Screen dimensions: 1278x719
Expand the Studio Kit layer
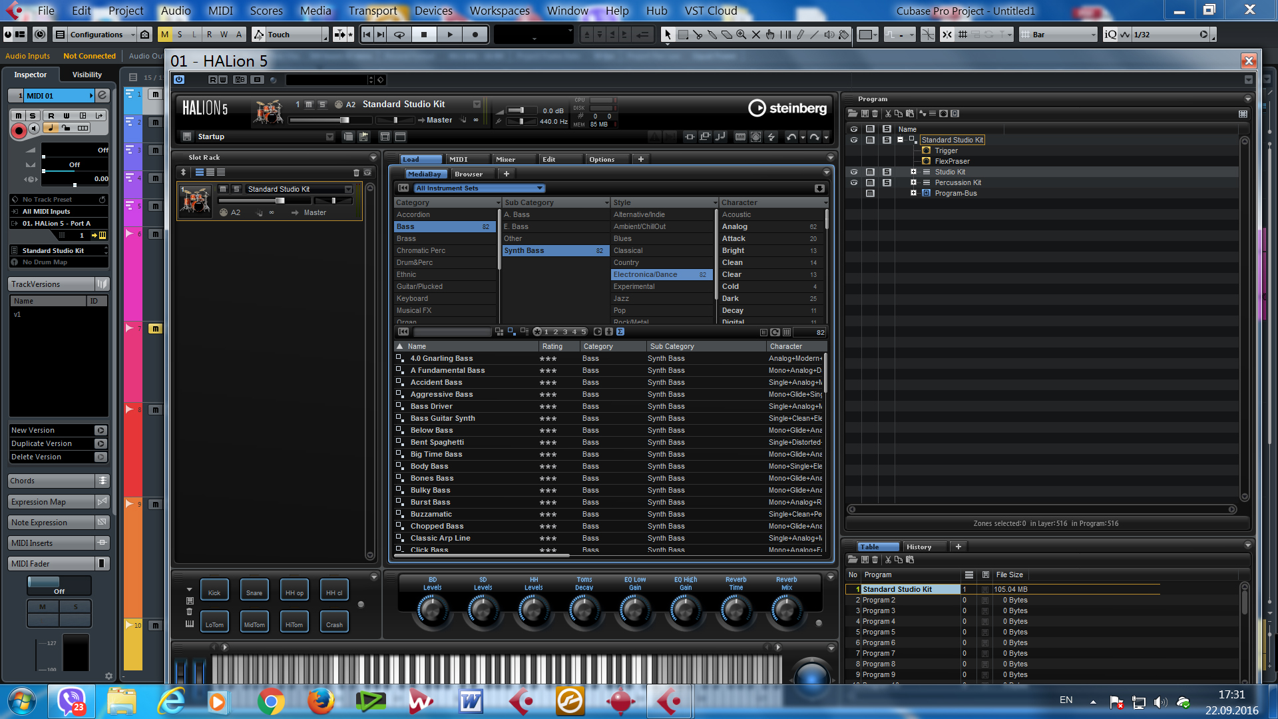tap(913, 172)
